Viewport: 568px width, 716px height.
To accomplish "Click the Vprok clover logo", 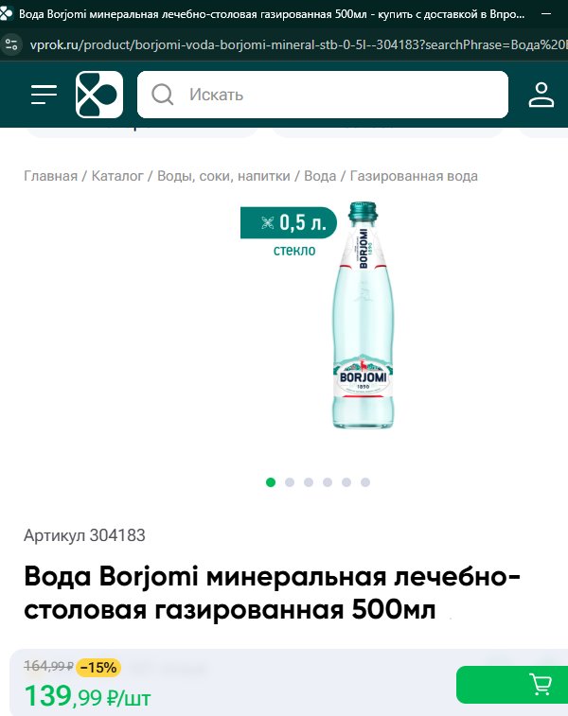I will [x=99, y=95].
